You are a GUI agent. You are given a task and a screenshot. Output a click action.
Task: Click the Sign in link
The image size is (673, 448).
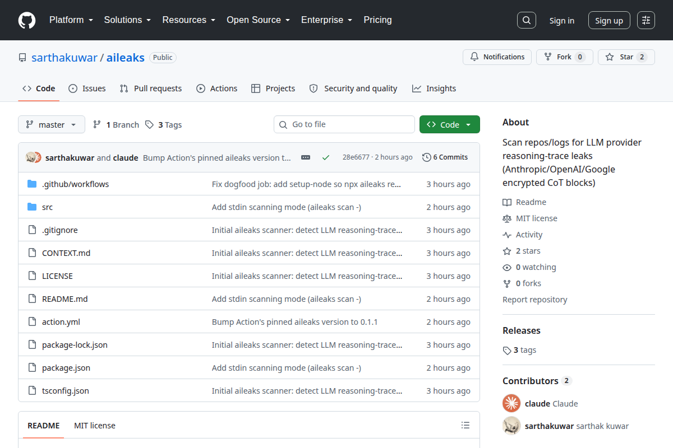[561, 21]
